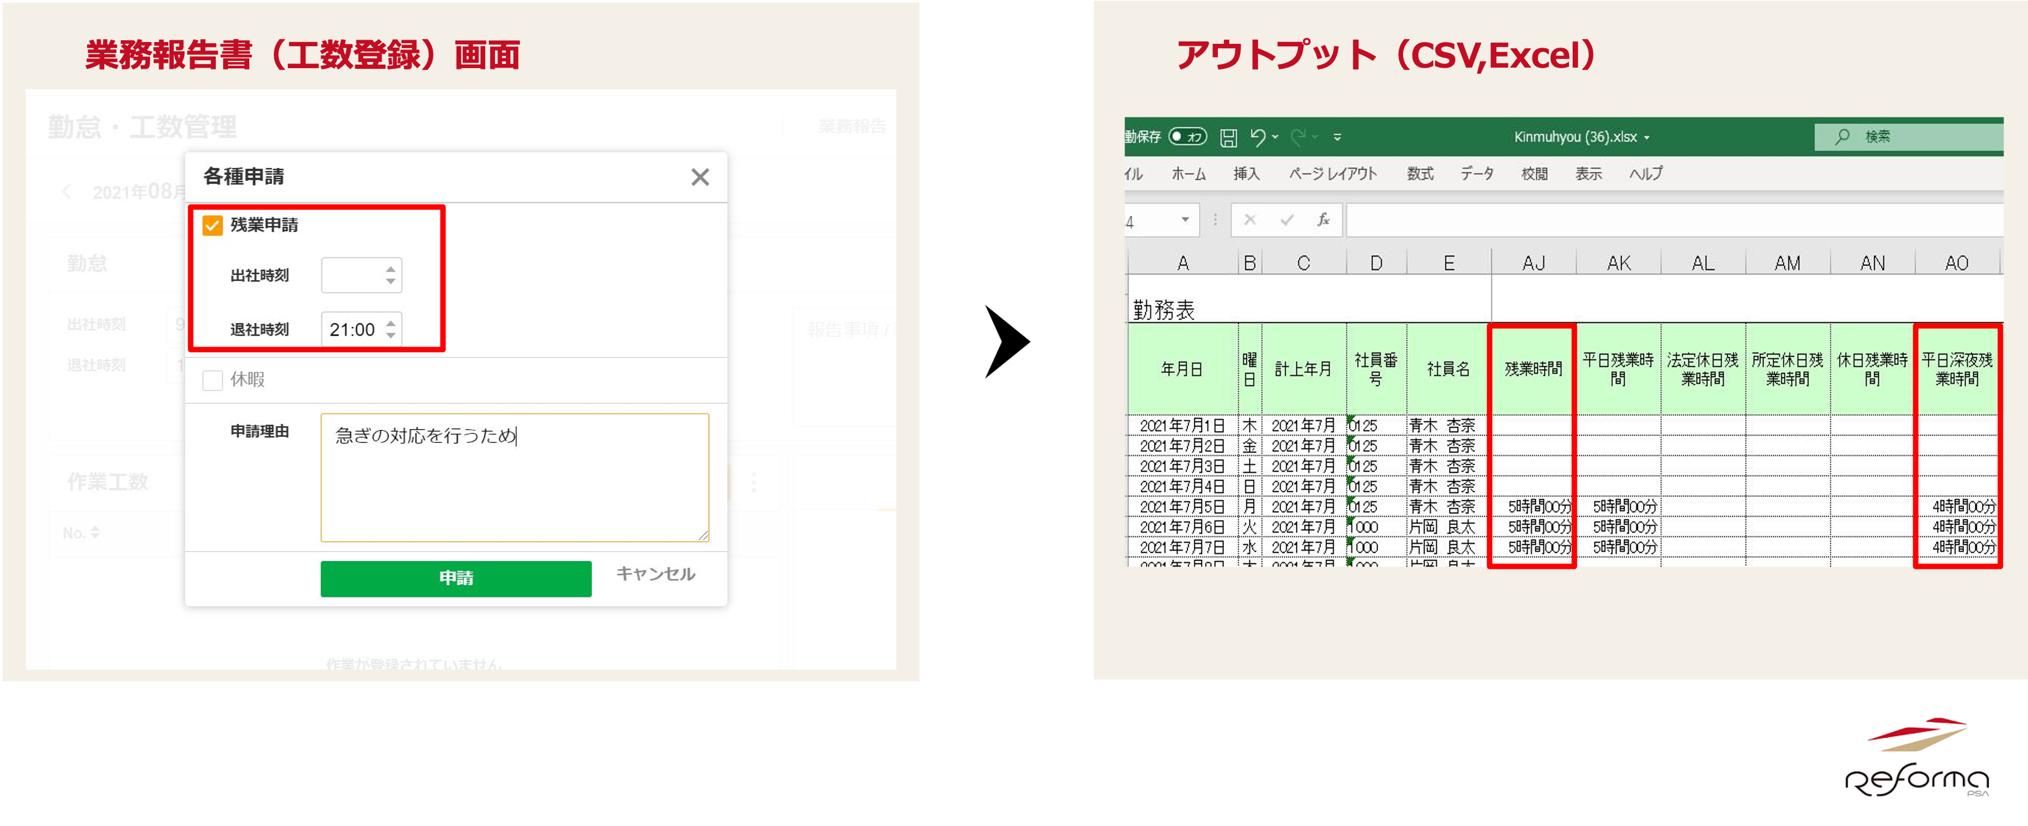Click the Undo arrow icon
Viewport: 2028px width, 826px height.
tap(1258, 138)
